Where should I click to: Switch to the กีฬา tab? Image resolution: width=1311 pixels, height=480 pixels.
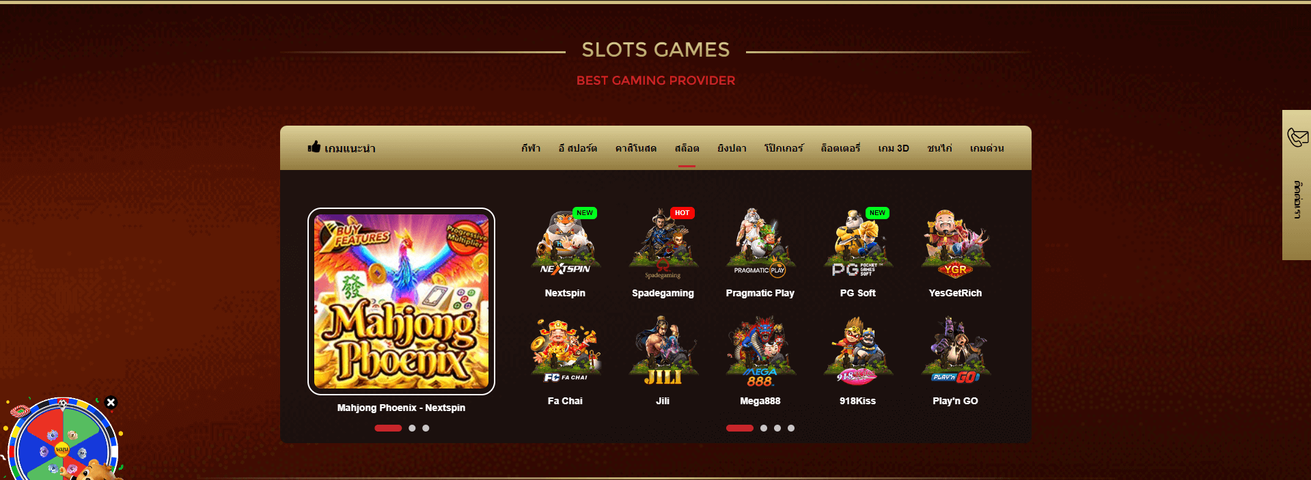[531, 148]
